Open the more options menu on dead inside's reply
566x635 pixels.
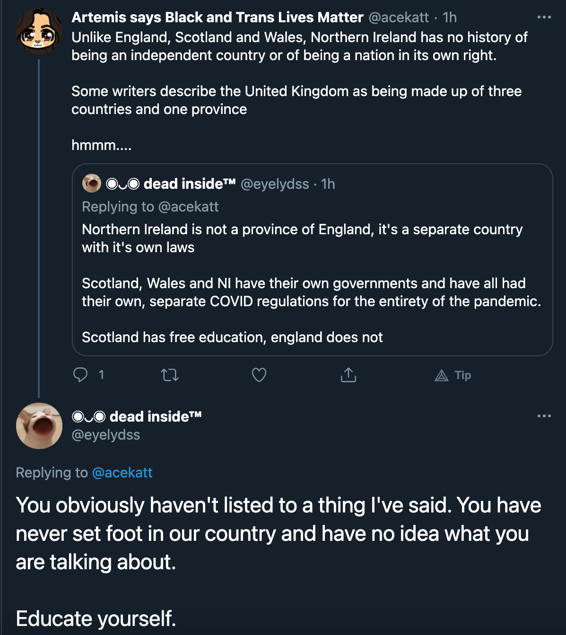coord(544,416)
